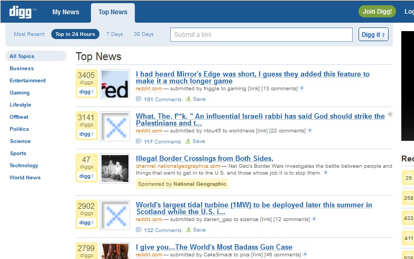Select Top in 24 Hours filter
Viewport: 414px width, 259px height.
click(75, 34)
